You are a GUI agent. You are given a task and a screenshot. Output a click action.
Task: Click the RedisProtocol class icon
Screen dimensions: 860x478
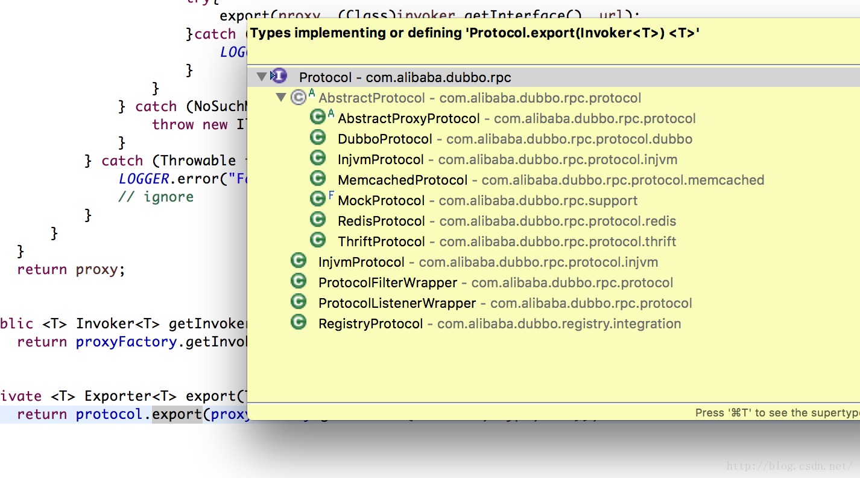pyautogui.click(x=318, y=220)
